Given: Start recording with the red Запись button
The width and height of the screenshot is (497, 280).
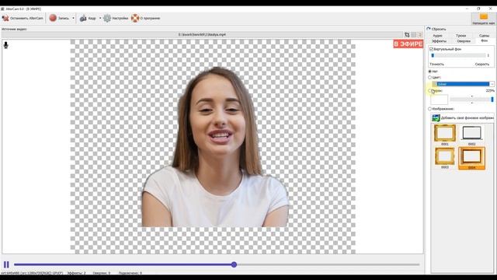Looking at the screenshot, I should tap(59, 18).
